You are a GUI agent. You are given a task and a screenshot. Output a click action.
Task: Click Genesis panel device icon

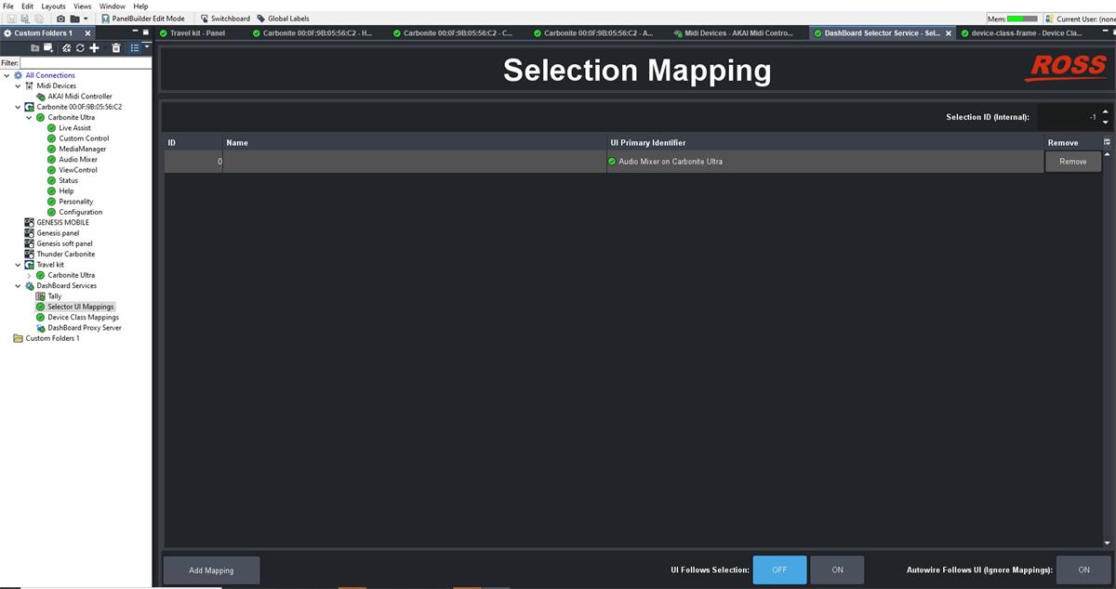pyautogui.click(x=29, y=233)
